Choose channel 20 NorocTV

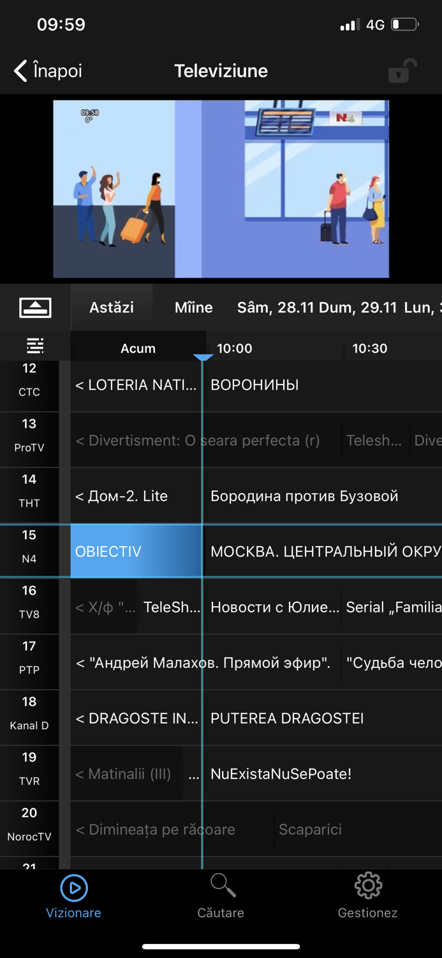click(x=29, y=828)
